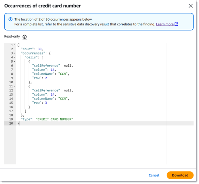The width and height of the screenshot is (199, 184).
Task: Click the info icon beside Read-only
Action: pos(25,37)
